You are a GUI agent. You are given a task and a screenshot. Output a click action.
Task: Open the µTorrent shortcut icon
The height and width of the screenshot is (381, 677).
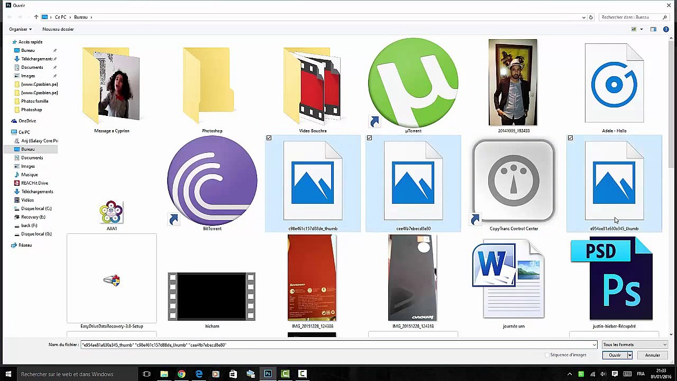(x=413, y=83)
